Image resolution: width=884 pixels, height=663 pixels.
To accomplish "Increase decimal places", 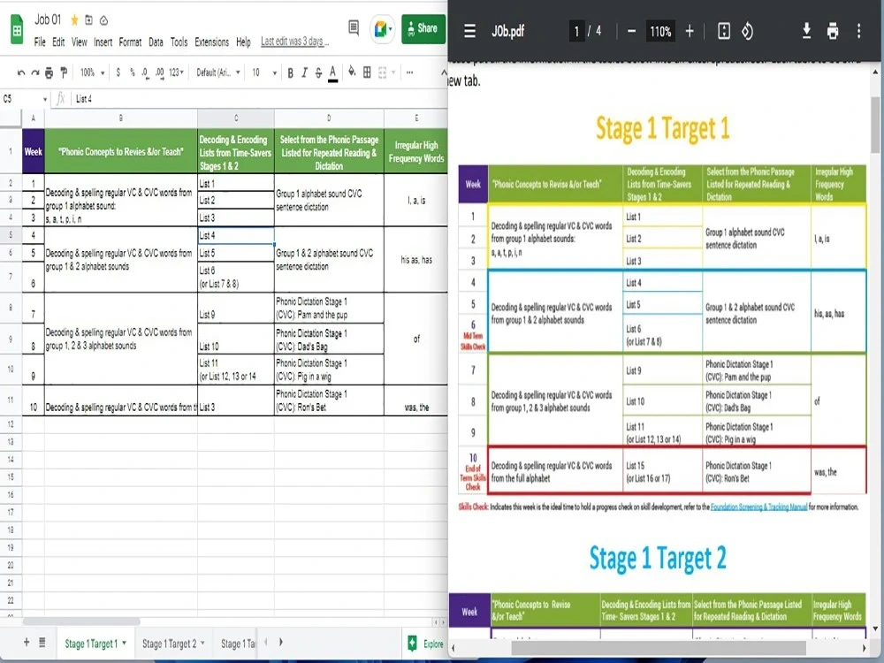I will click(159, 72).
